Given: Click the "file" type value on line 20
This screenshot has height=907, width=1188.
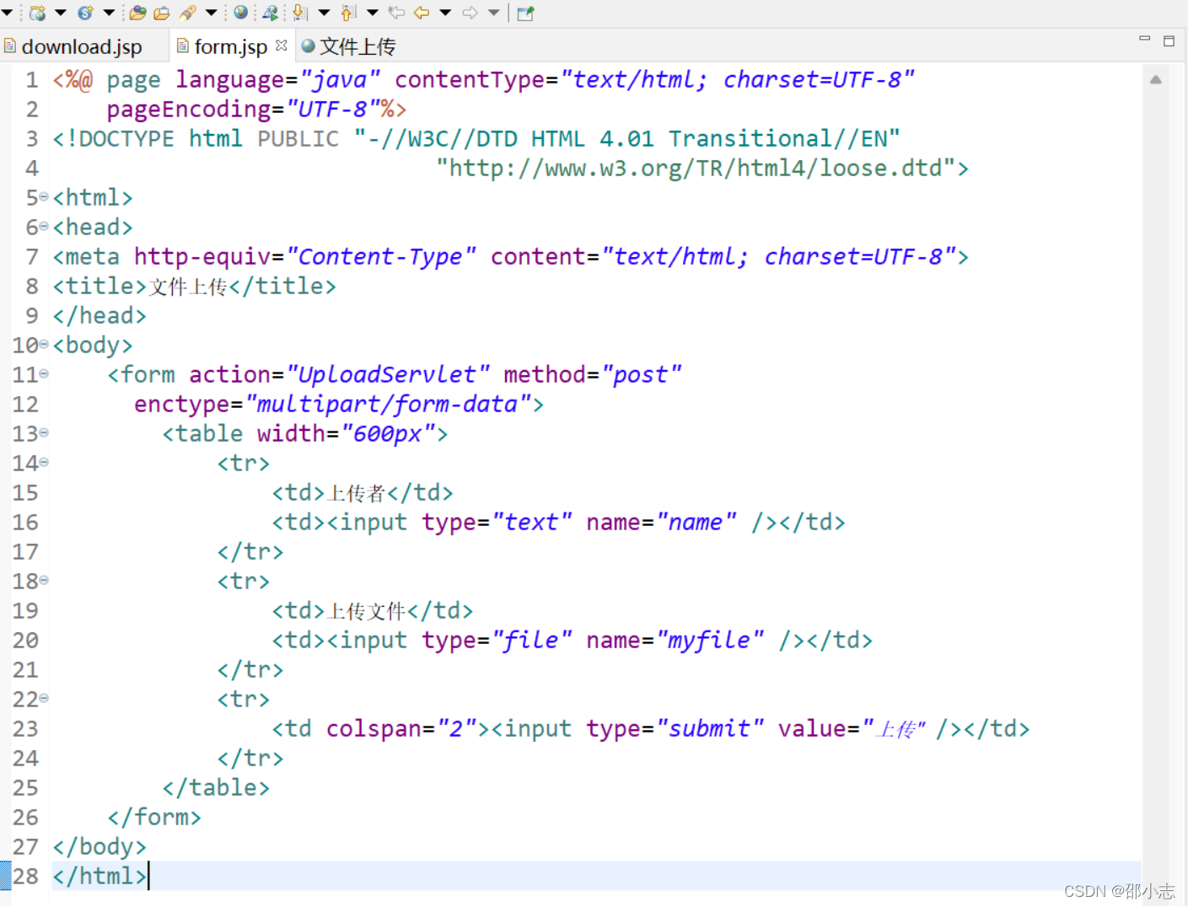Looking at the screenshot, I should (532, 640).
